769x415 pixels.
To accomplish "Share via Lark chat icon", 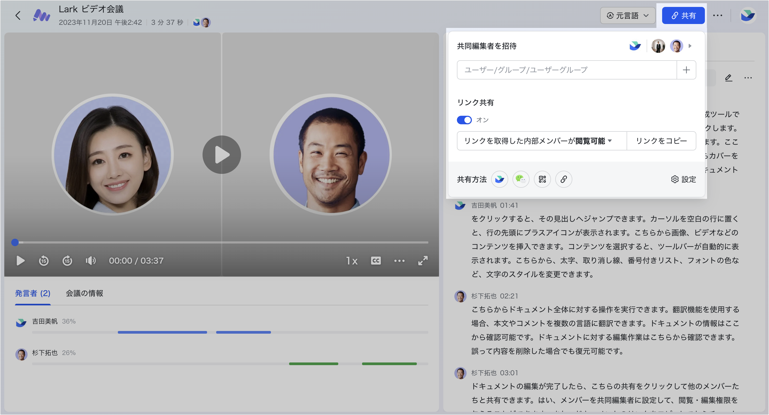I will coord(499,179).
